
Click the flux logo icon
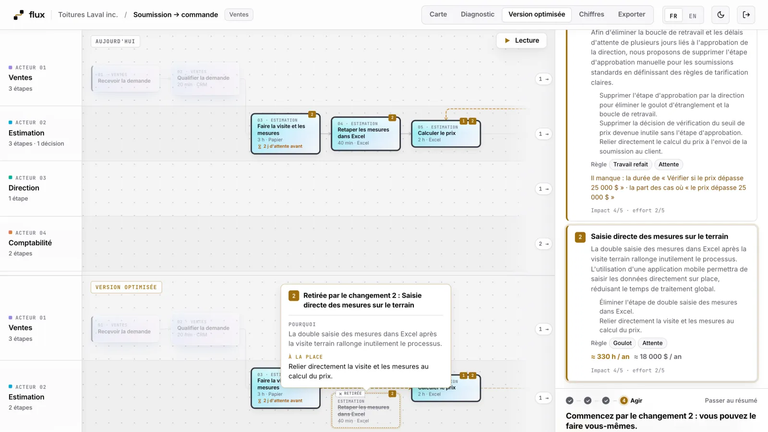tap(19, 15)
